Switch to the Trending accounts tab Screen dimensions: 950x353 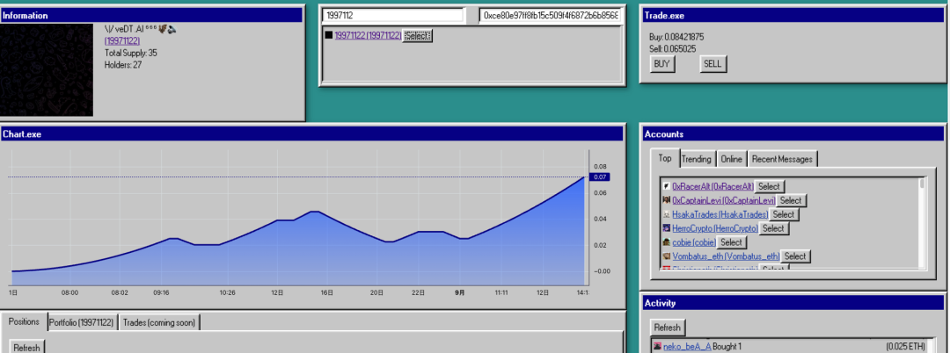click(x=696, y=159)
